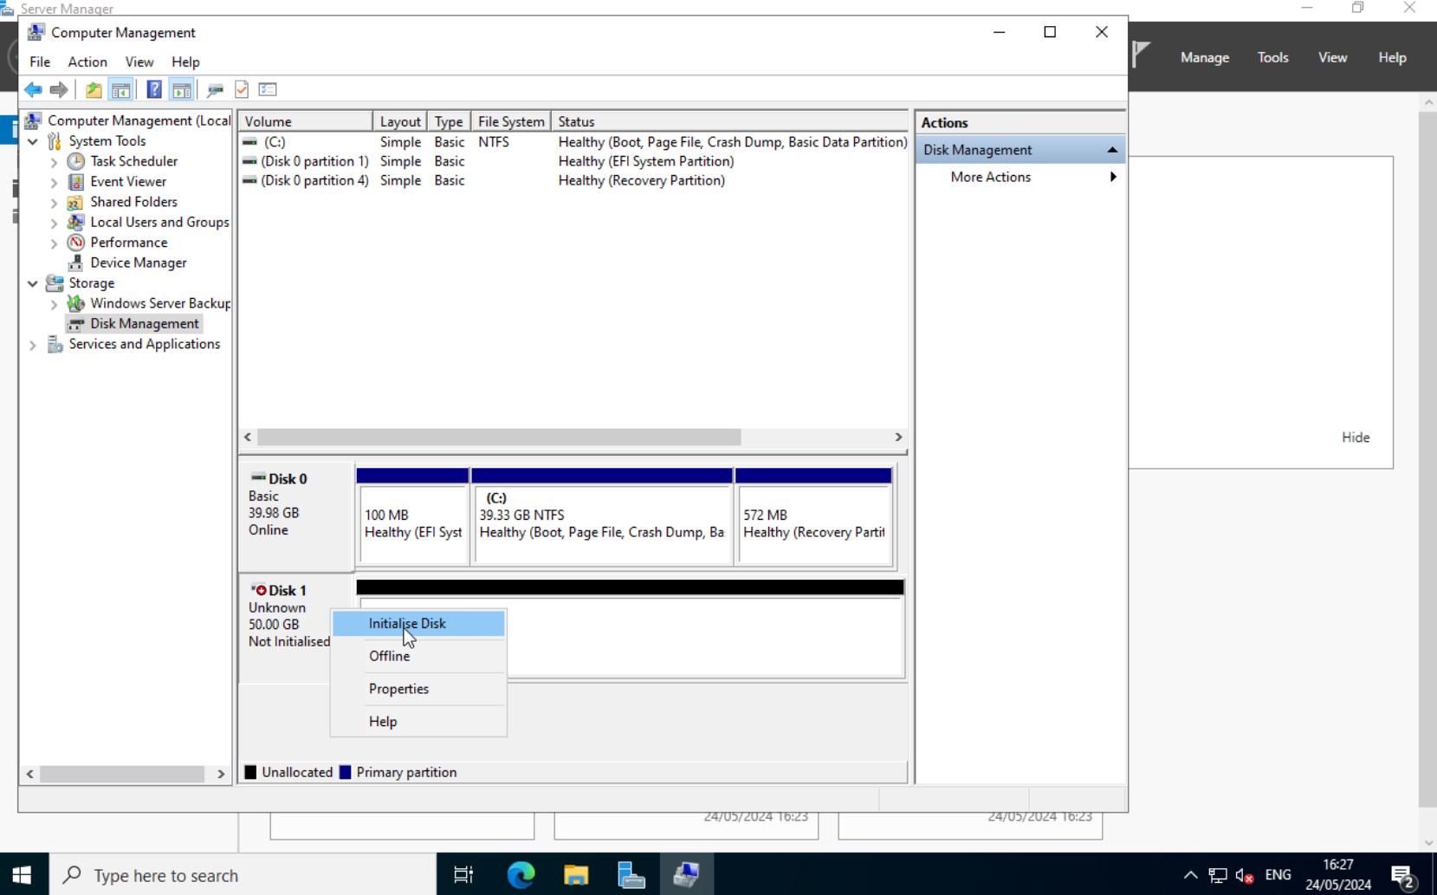Choose Properties from the context menu

(418, 689)
